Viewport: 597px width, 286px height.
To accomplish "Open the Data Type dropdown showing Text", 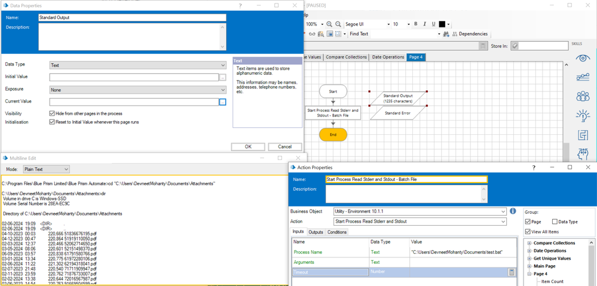I will pos(137,65).
